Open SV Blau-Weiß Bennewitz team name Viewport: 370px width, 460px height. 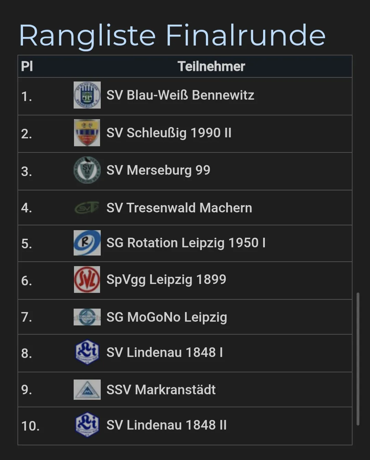(x=180, y=95)
